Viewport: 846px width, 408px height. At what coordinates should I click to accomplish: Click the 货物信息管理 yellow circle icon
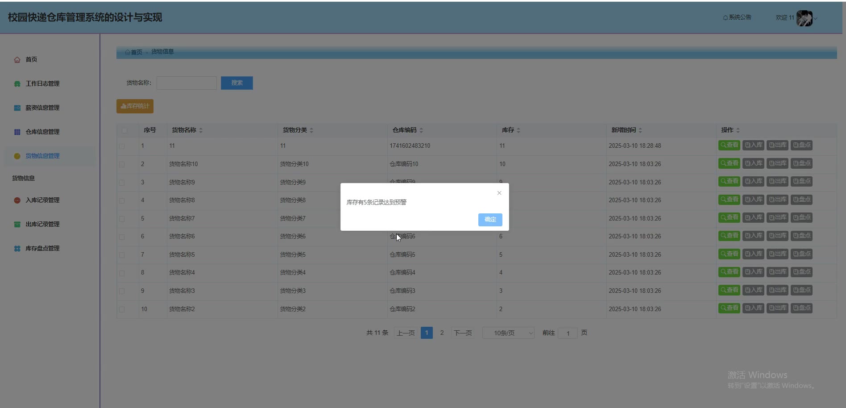(17, 156)
